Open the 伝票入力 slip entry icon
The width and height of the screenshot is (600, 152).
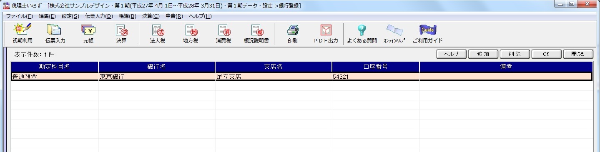55,34
